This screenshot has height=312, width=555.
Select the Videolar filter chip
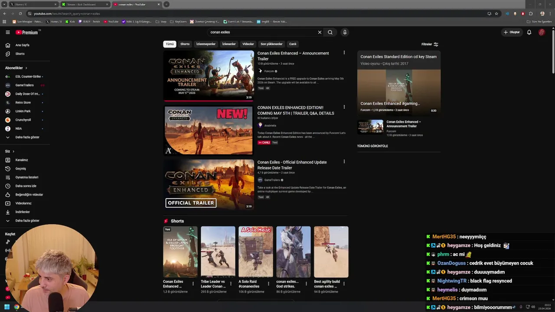click(x=248, y=44)
